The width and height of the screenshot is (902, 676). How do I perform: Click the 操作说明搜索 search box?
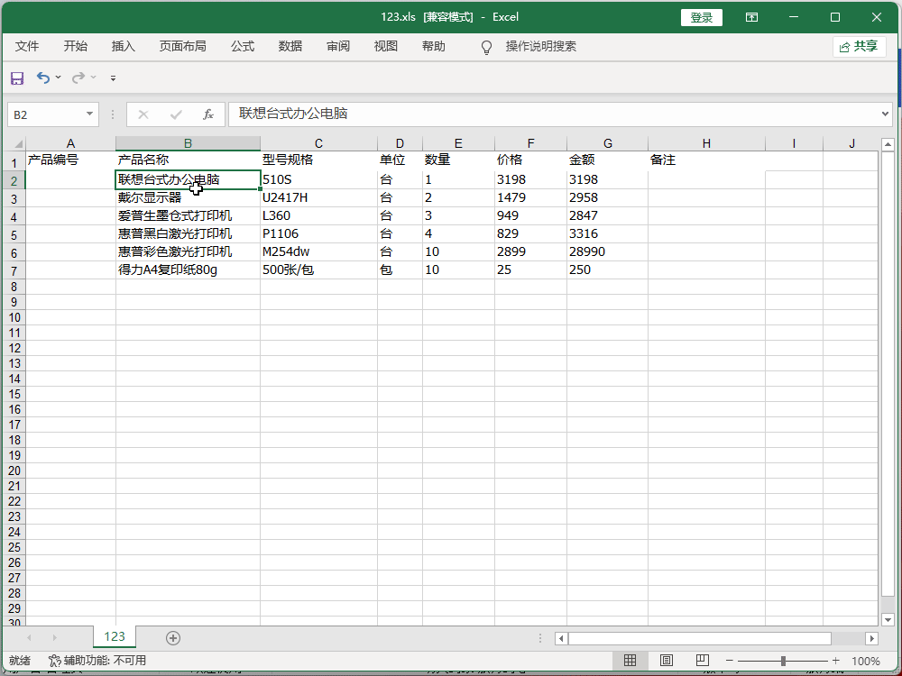tap(540, 47)
